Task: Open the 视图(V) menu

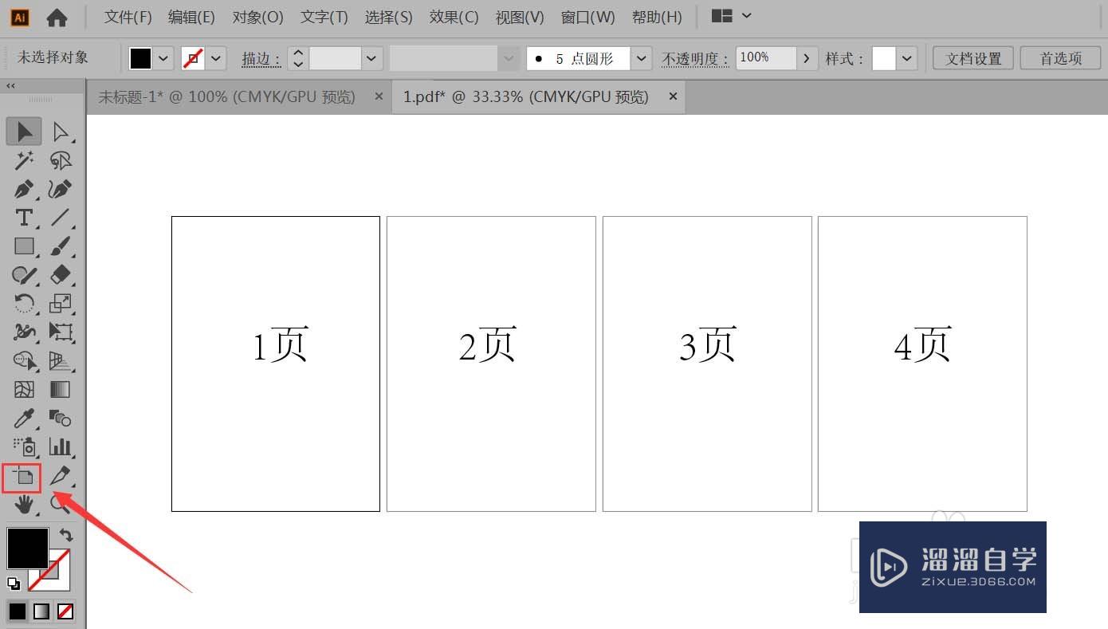Action: coord(520,17)
